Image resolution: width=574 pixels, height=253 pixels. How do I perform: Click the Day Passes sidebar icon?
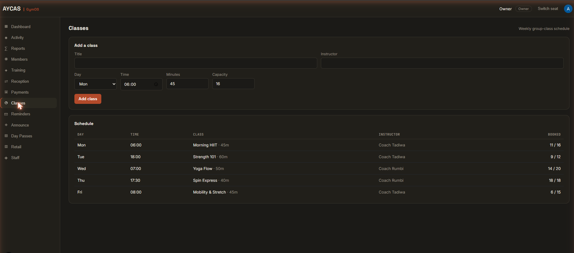pyautogui.click(x=6, y=136)
